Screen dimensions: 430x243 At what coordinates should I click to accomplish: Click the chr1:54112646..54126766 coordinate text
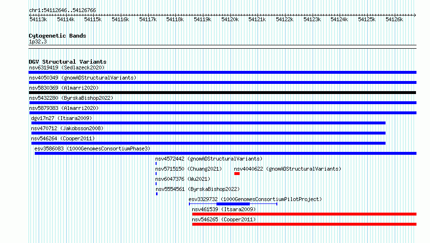(62, 11)
